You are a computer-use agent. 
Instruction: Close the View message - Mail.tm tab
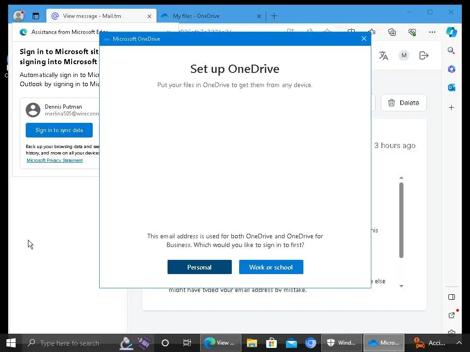click(149, 16)
